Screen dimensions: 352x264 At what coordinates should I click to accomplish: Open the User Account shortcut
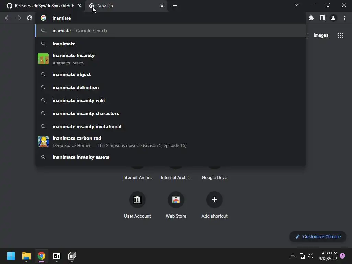point(137,205)
